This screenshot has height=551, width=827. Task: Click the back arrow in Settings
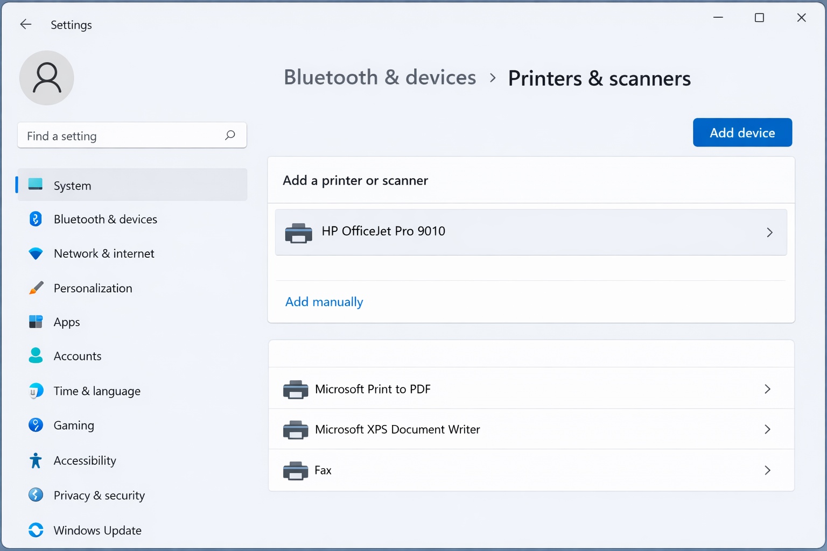coord(25,24)
